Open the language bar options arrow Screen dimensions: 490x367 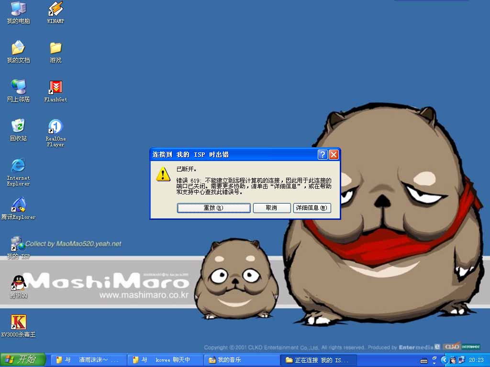(x=434, y=363)
